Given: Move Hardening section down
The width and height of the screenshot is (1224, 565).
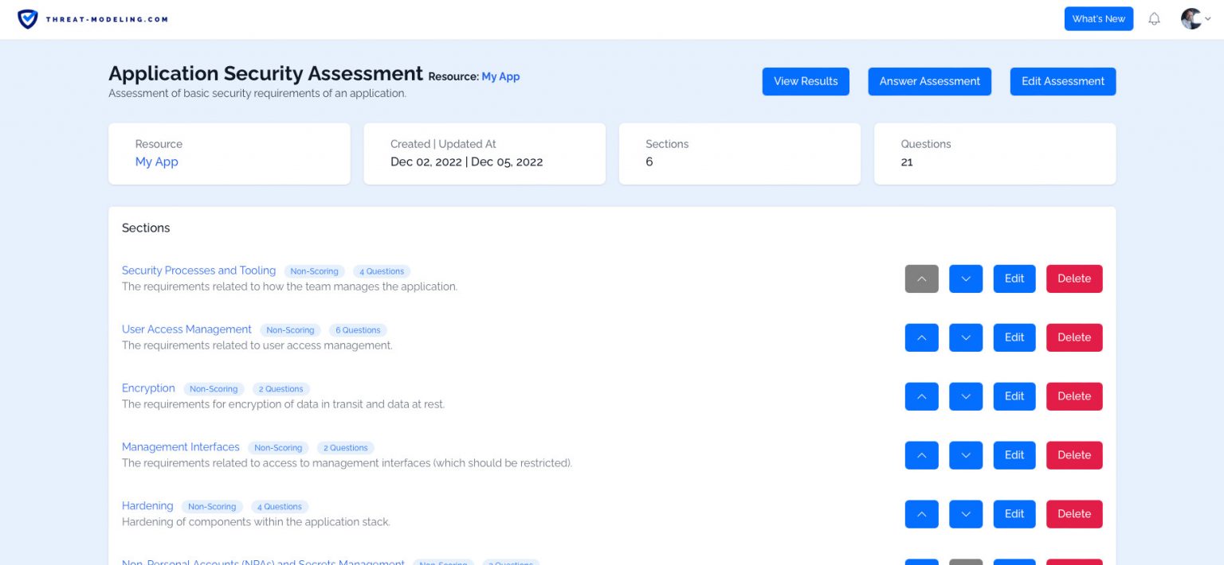Looking at the screenshot, I should pos(966,513).
